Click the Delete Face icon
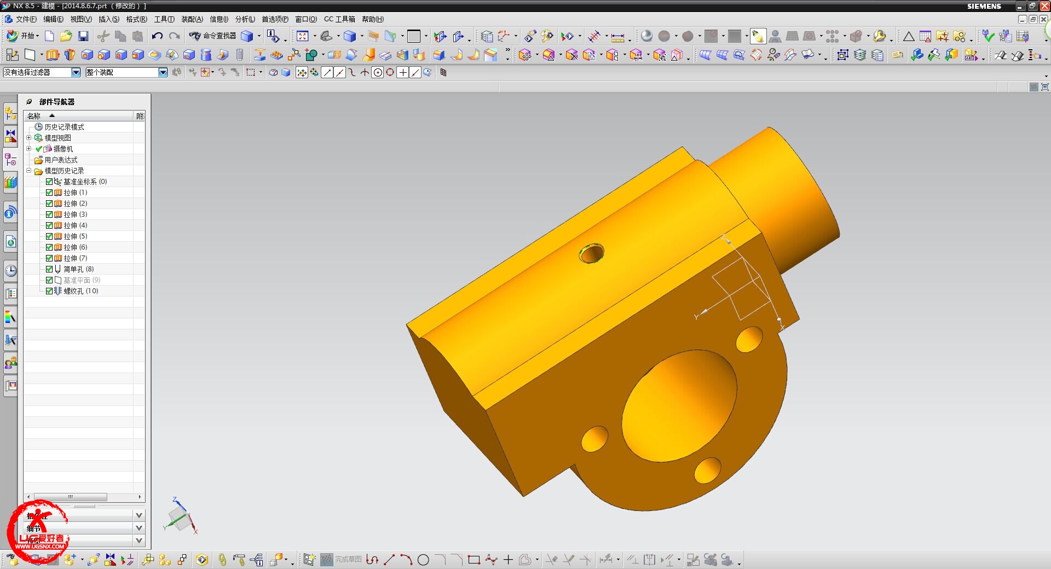Image resolution: width=1051 pixels, height=569 pixels. [x=571, y=55]
